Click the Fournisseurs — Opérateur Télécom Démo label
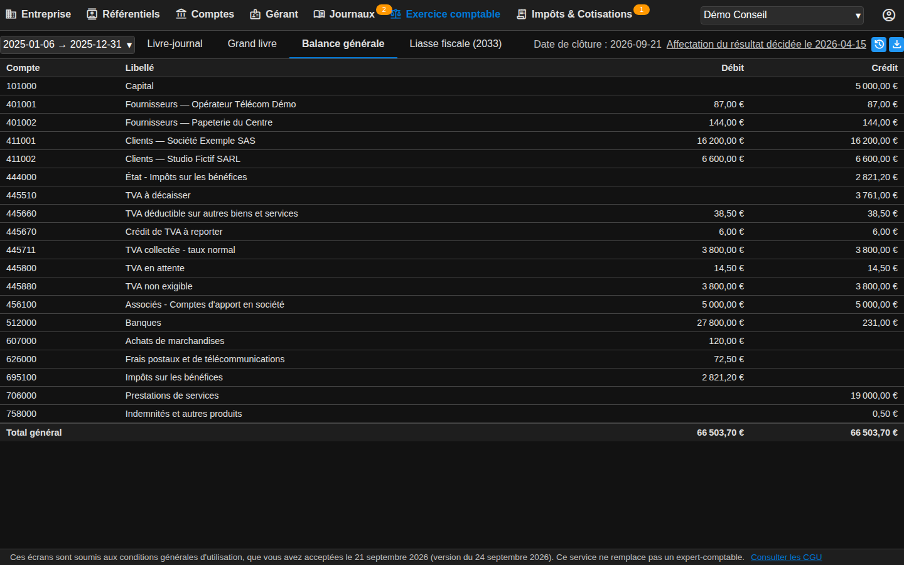 click(211, 104)
